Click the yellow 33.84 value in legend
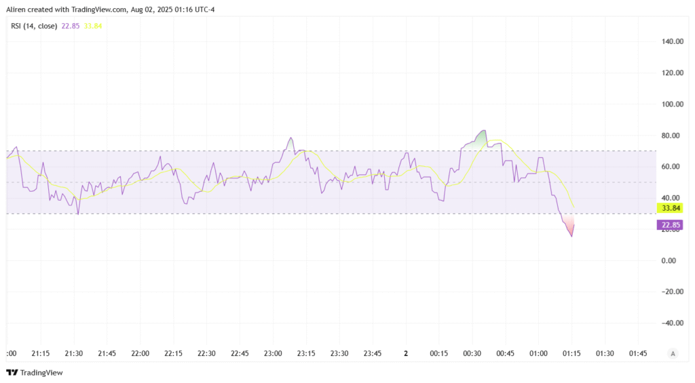The image size is (695, 383). pos(93,26)
